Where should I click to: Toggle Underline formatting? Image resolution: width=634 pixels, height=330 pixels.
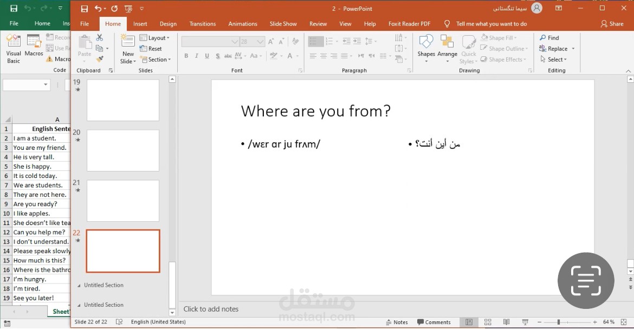click(x=207, y=56)
